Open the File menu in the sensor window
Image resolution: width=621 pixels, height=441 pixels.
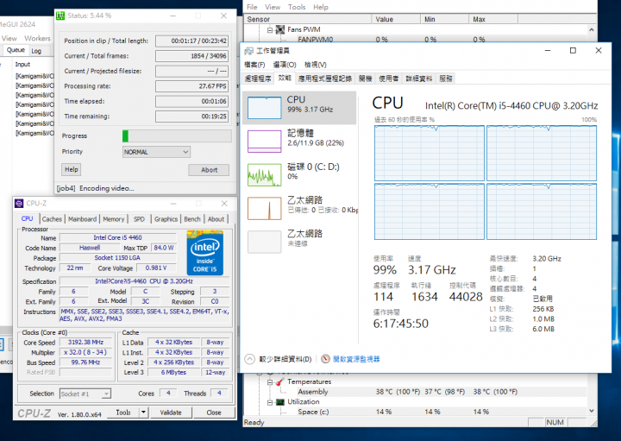pyautogui.click(x=252, y=7)
